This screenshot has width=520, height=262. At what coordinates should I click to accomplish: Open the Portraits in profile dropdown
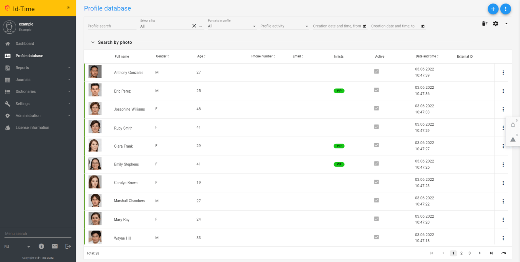point(232,26)
